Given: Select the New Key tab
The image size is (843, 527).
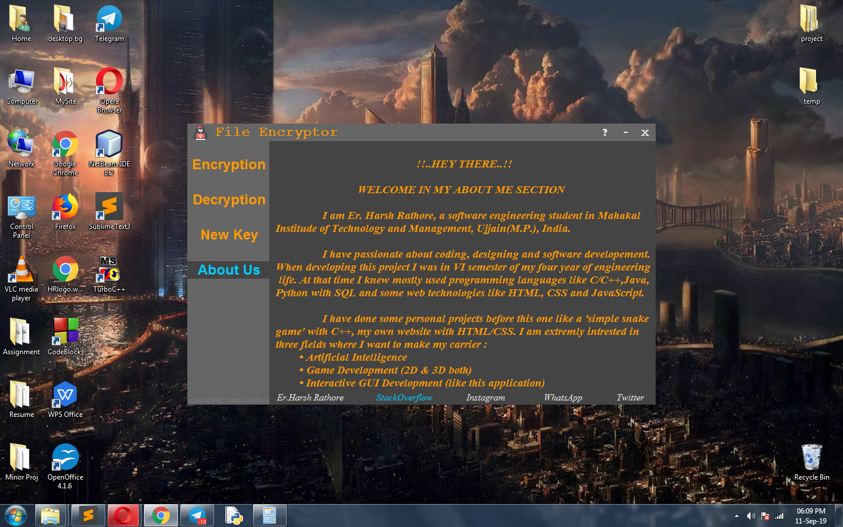Looking at the screenshot, I should point(228,235).
